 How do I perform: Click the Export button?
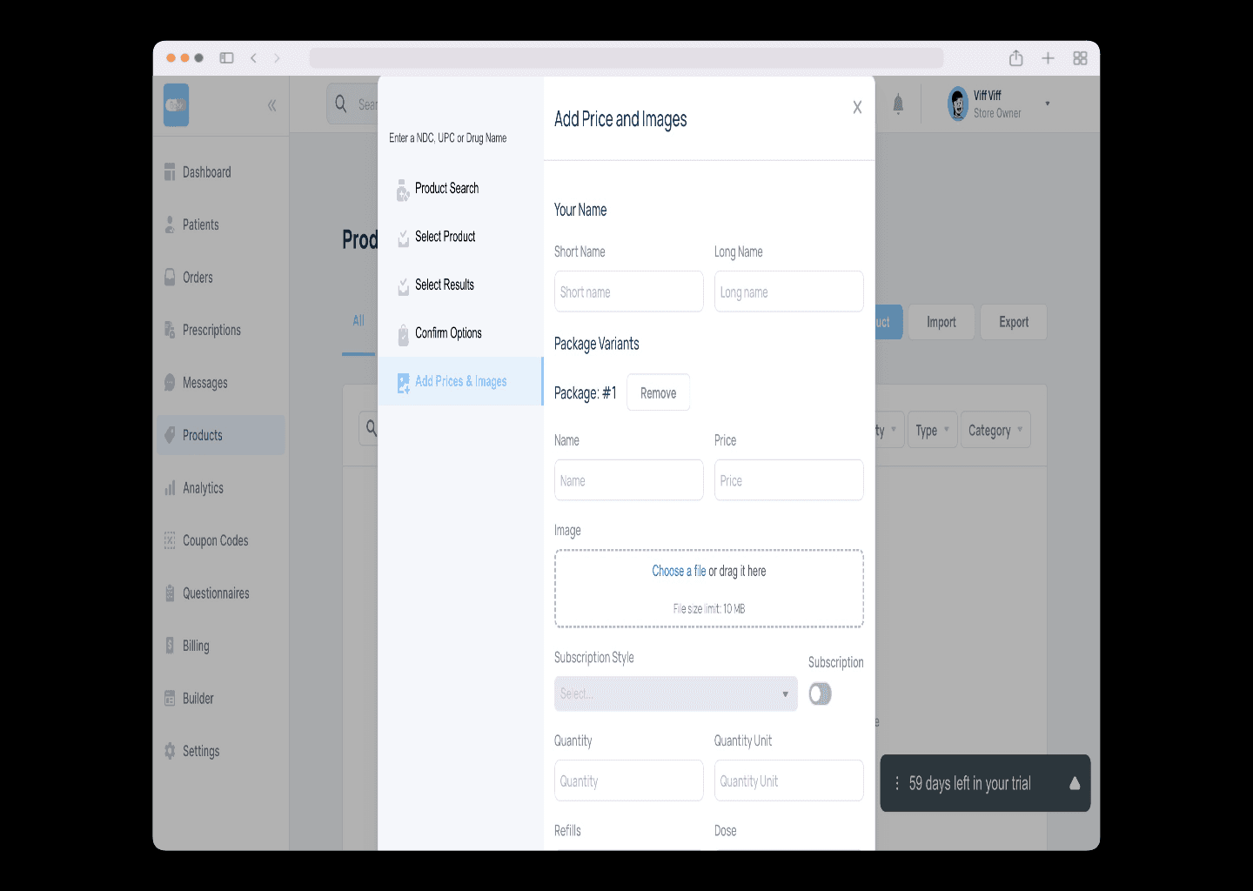(x=1013, y=321)
